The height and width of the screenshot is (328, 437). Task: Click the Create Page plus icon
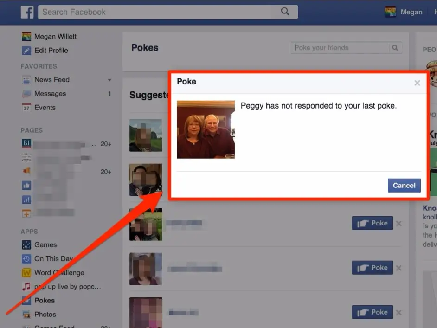26,214
